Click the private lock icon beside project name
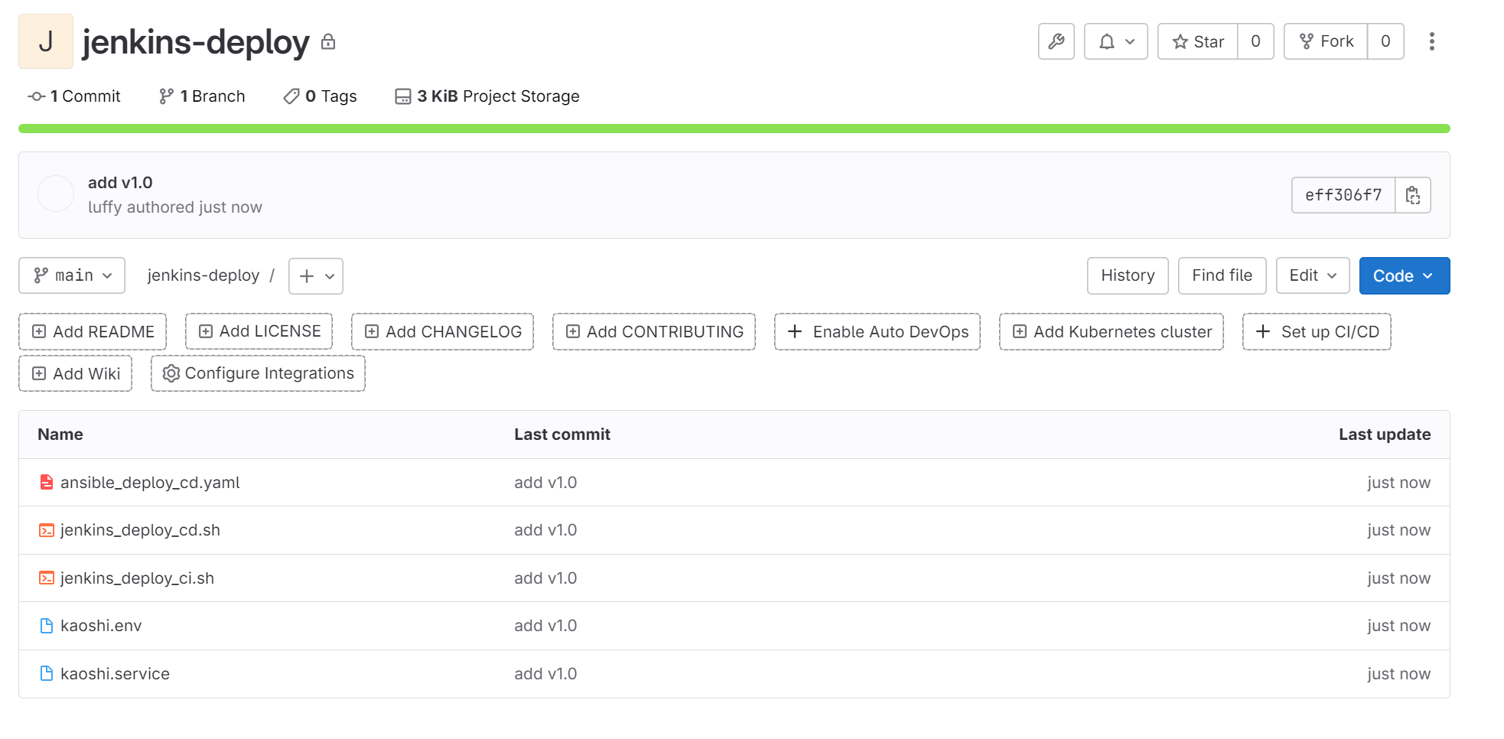This screenshot has width=1504, height=739. coord(328,41)
